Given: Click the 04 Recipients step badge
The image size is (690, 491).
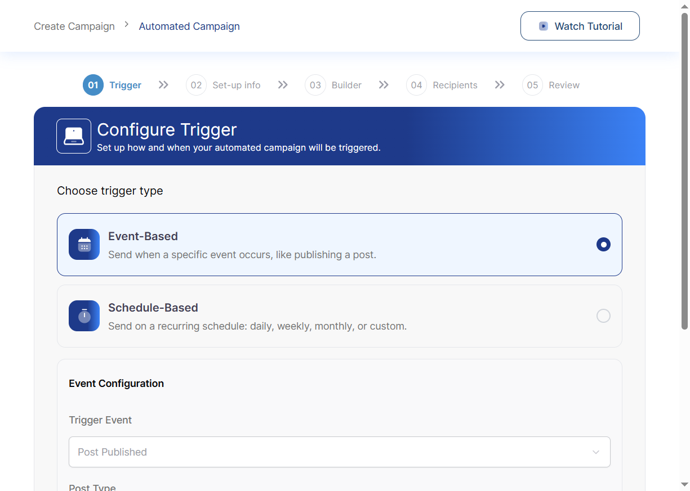Looking at the screenshot, I should (x=416, y=85).
